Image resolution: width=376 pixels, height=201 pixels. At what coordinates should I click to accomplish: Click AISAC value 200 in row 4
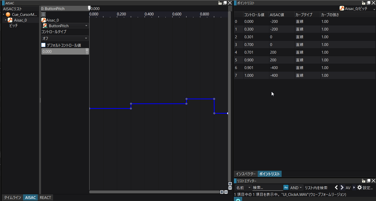(x=282, y=52)
